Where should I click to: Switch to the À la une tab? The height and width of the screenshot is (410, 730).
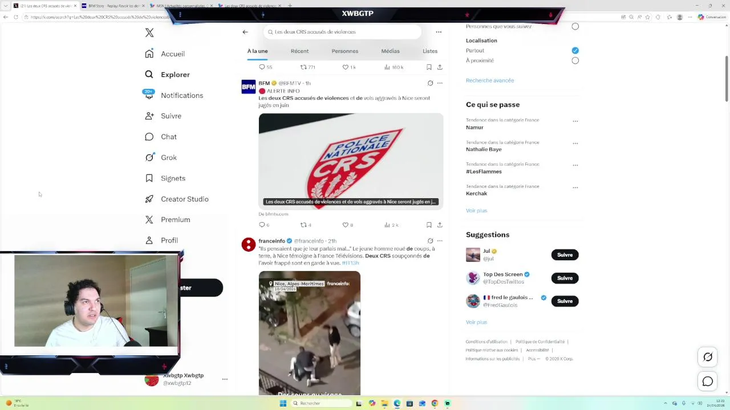[x=257, y=51]
